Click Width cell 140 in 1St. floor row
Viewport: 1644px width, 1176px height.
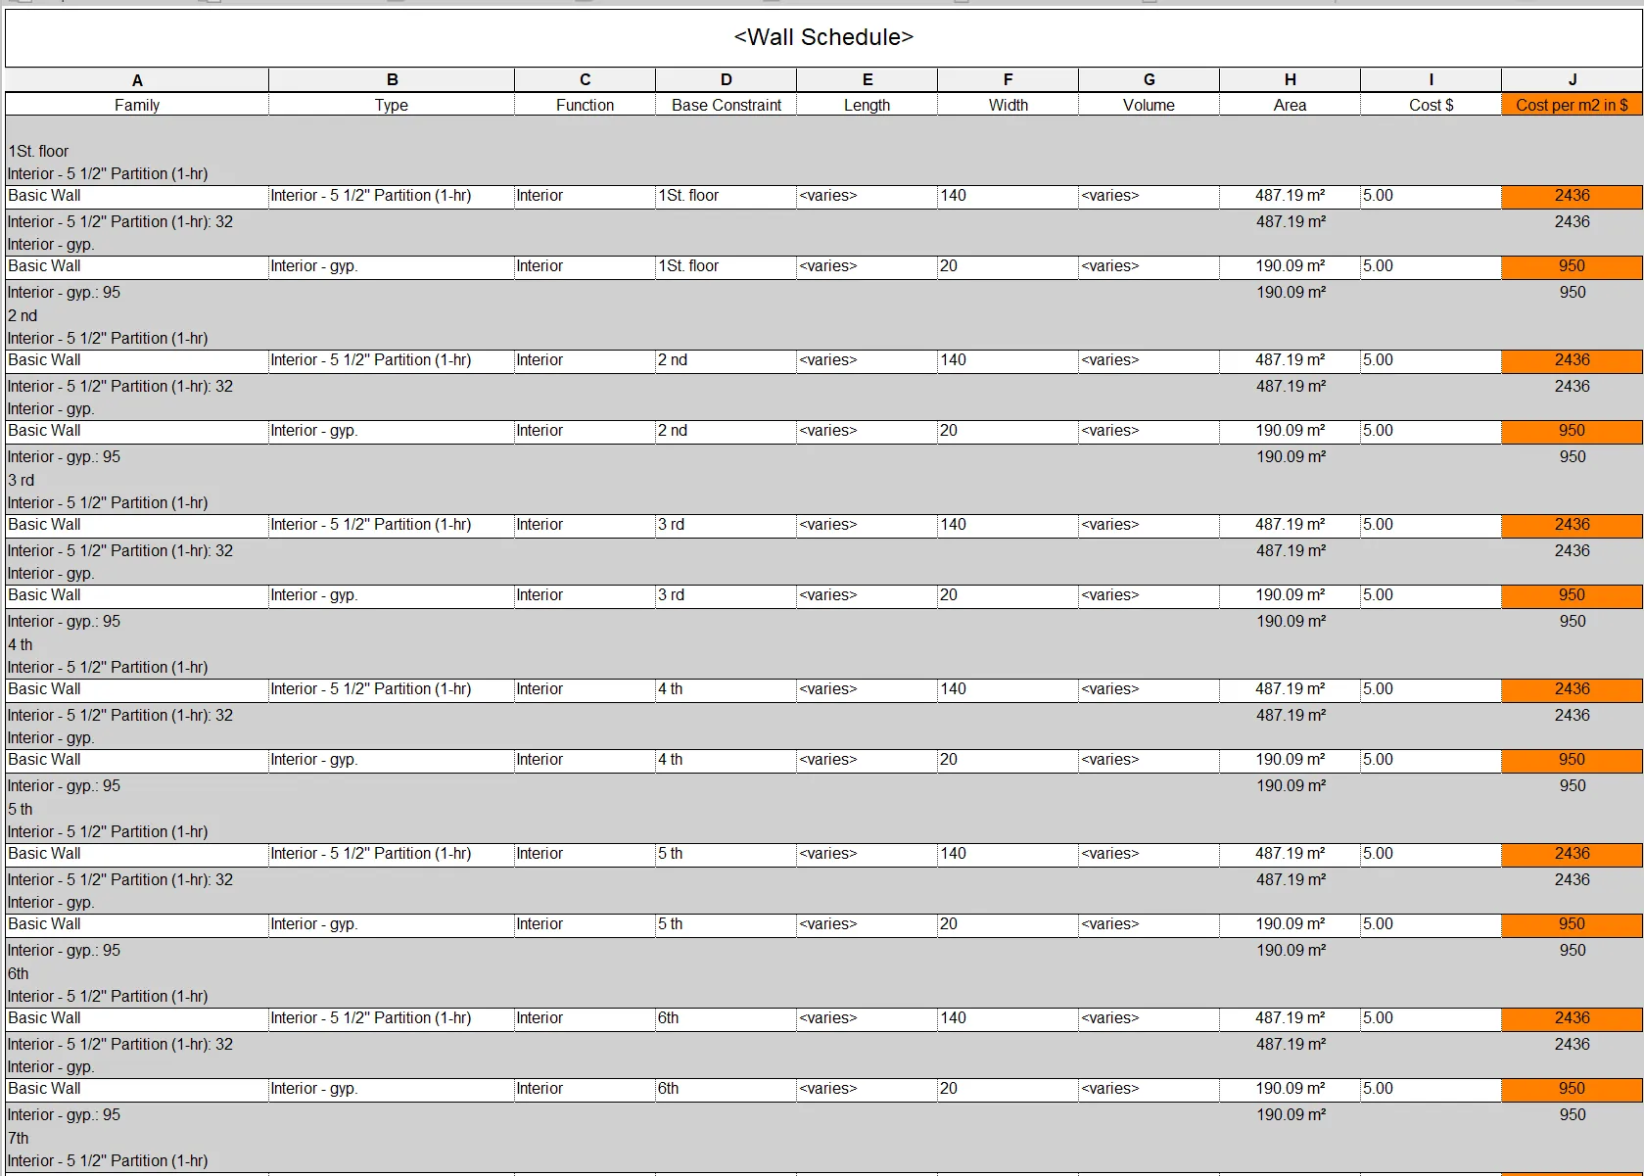point(1008,196)
